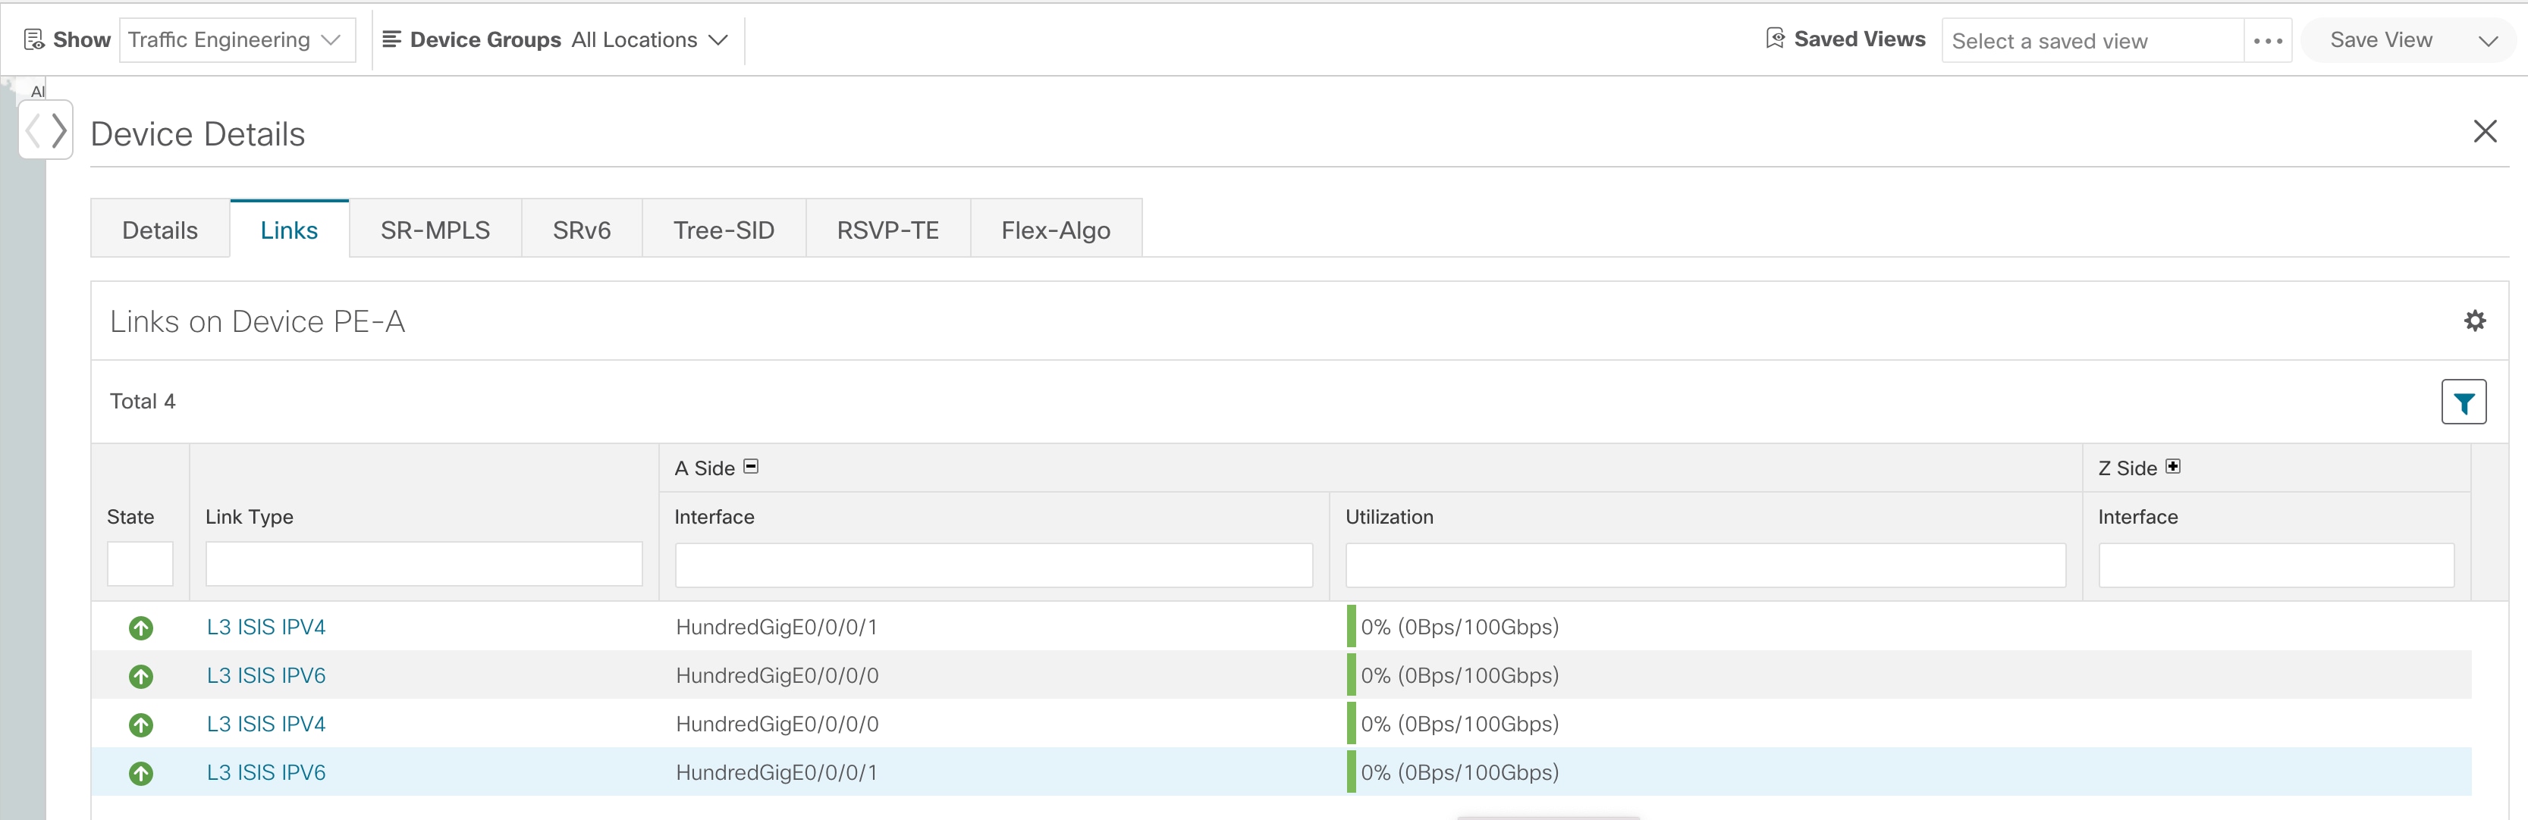
Task: Close the Device Details panel
Action: [x=2484, y=131]
